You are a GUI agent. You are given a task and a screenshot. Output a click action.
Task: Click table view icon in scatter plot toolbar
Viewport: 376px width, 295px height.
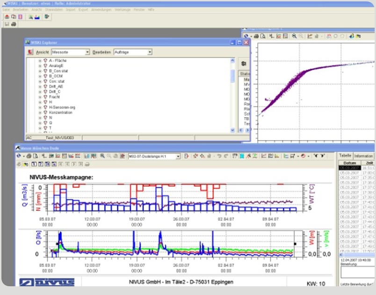pyautogui.click(x=285, y=36)
